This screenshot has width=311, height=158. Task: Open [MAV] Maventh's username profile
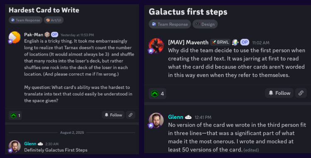[188, 42]
